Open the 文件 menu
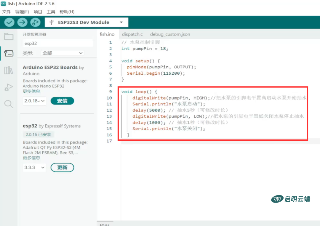The image size is (320, 226). [x=6, y=12]
